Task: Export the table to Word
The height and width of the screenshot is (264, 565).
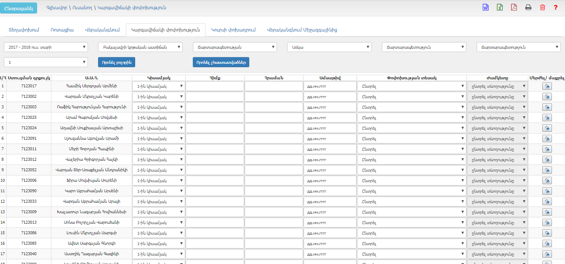Action: pos(485,7)
